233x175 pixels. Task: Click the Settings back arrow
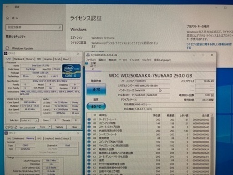point(7,7)
